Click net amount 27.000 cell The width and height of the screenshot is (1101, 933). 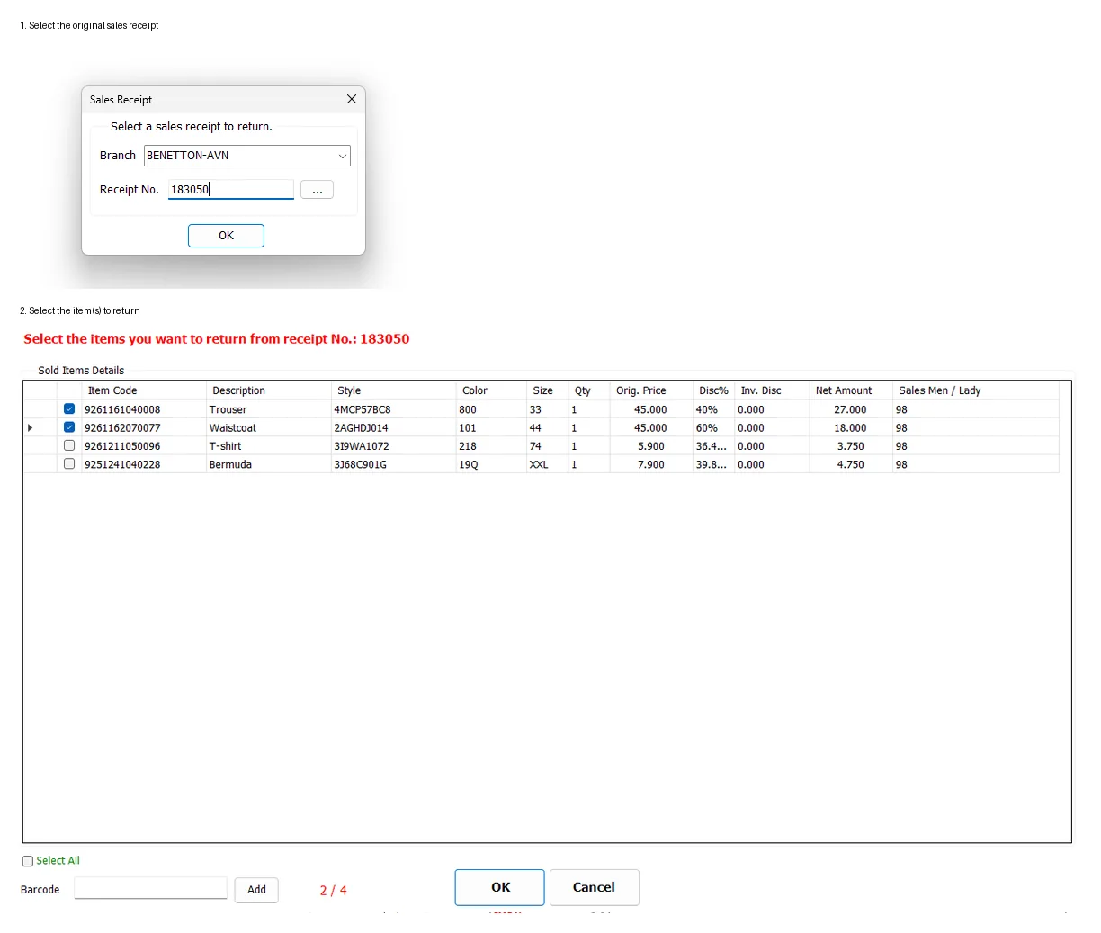pyautogui.click(x=851, y=409)
